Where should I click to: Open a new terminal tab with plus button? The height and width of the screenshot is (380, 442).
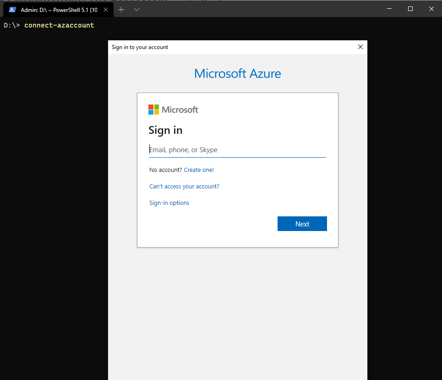pyautogui.click(x=121, y=10)
